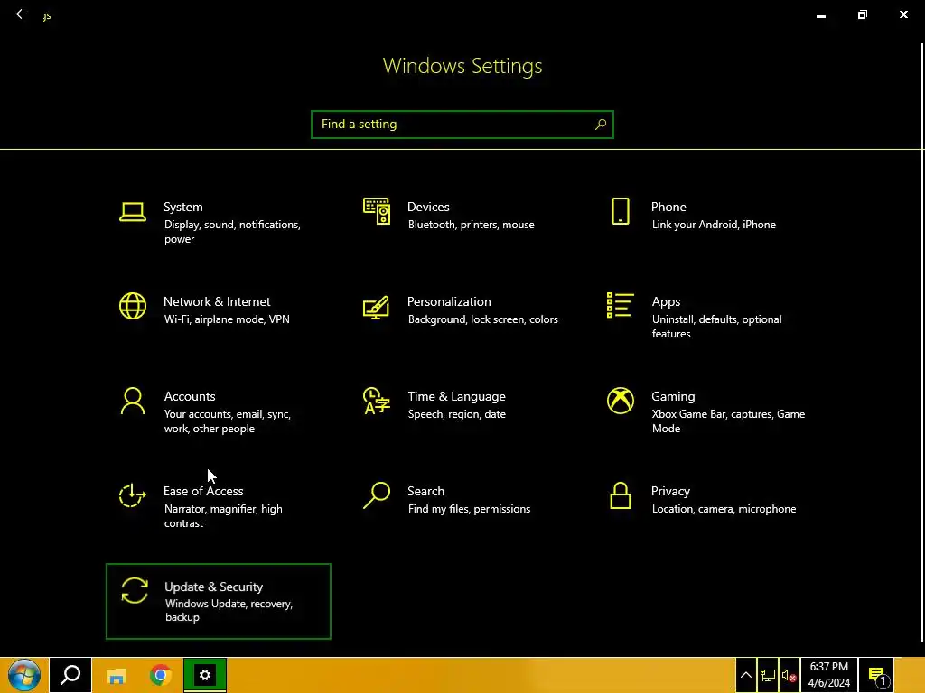925x693 pixels.
Task: Click the Ease of Access icon
Action: 132,495
